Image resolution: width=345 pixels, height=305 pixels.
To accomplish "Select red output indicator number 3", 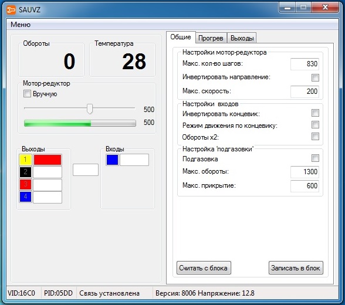I will pyautogui.click(x=26, y=184).
